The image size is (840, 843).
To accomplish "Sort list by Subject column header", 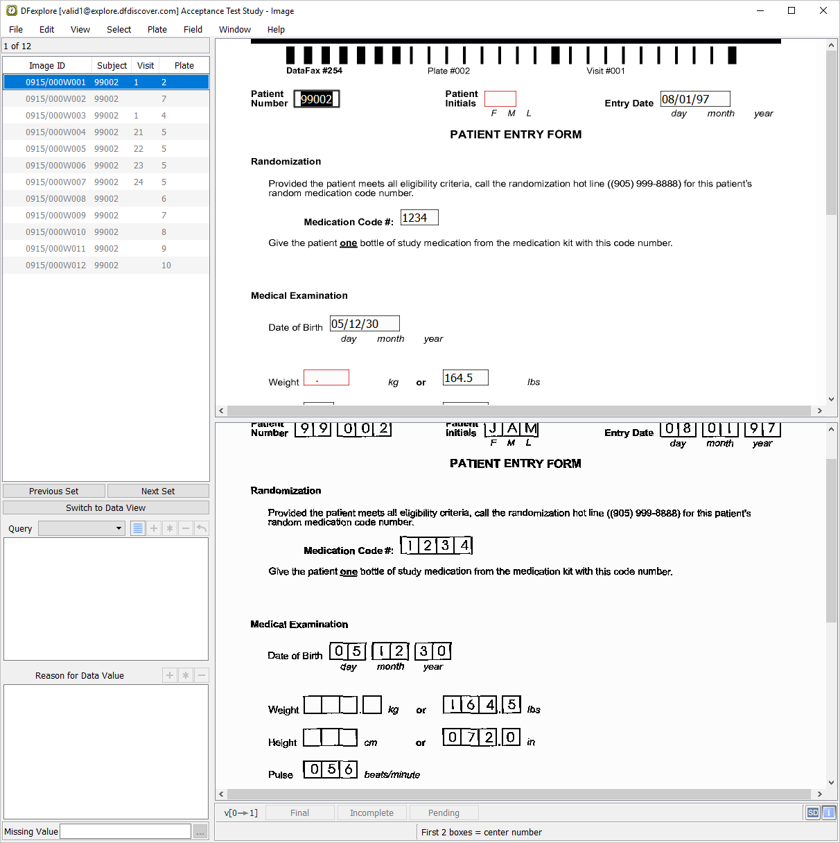I will click(112, 65).
